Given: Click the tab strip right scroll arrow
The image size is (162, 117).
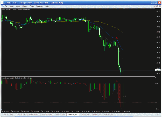Looking at the screenshot, I should (160, 114).
